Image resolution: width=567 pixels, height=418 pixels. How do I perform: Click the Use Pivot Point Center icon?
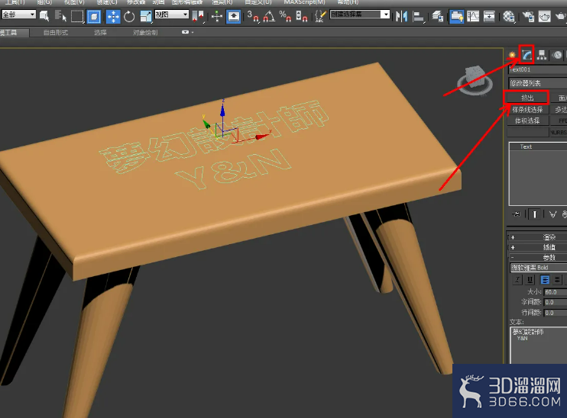click(198, 17)
